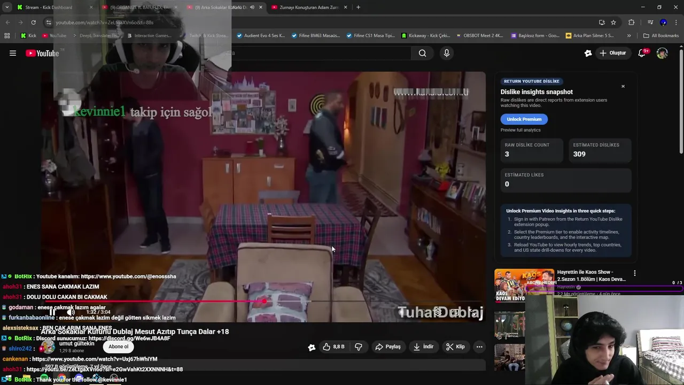The width and height of the screenshot is (684, 385).
Task: Open YouTube notifications bell
Action: [642, 53]
